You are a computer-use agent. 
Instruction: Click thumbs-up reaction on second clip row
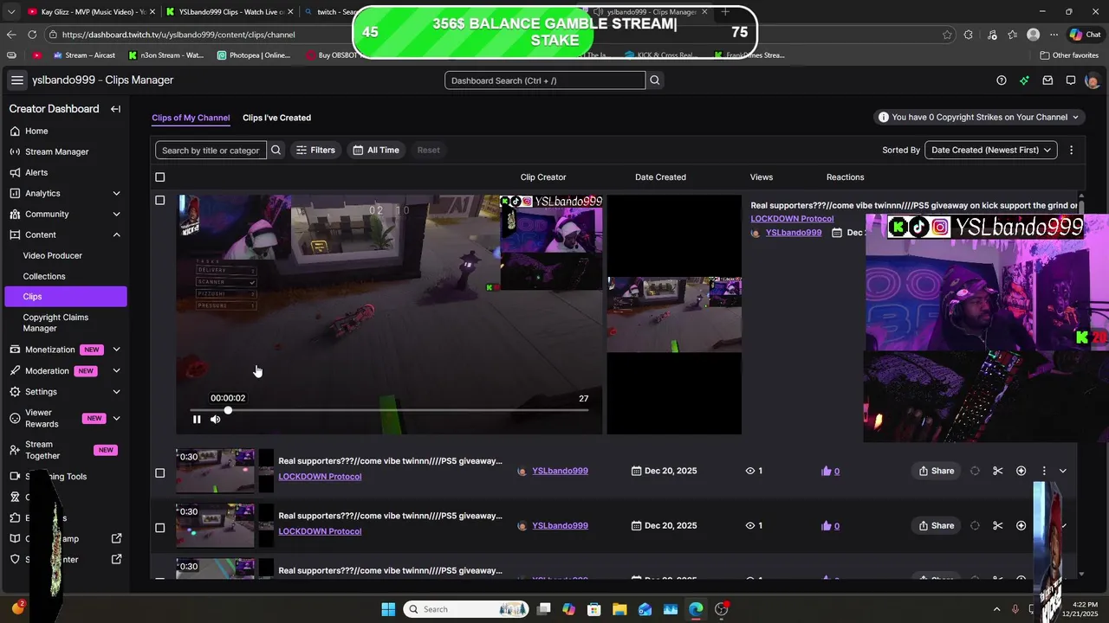(826, 525)
